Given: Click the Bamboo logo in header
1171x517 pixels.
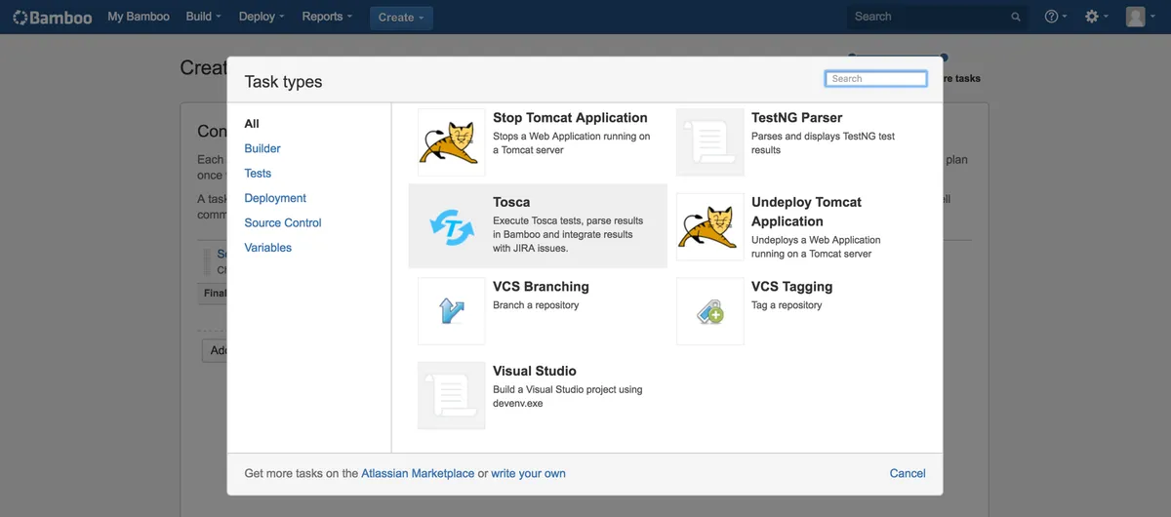Looking at the screenshot, I should point(53,17).
